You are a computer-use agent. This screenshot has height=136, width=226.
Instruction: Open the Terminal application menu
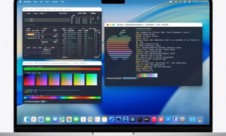coord(27,1)
